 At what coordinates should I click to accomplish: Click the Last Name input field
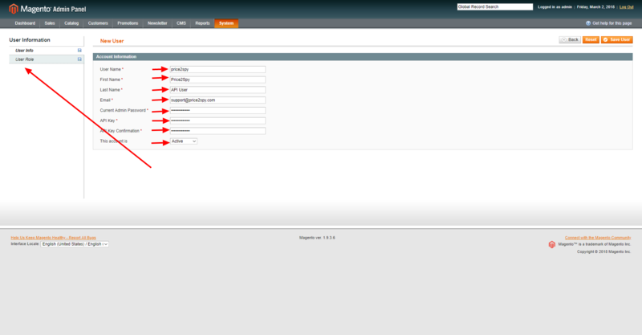pyautogui.click(x=217, y=90)
